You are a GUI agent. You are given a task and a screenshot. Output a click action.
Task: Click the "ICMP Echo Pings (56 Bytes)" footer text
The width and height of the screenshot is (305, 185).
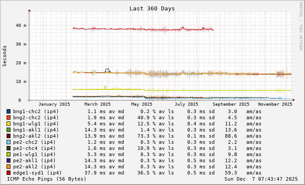click(x=47, y=179)
